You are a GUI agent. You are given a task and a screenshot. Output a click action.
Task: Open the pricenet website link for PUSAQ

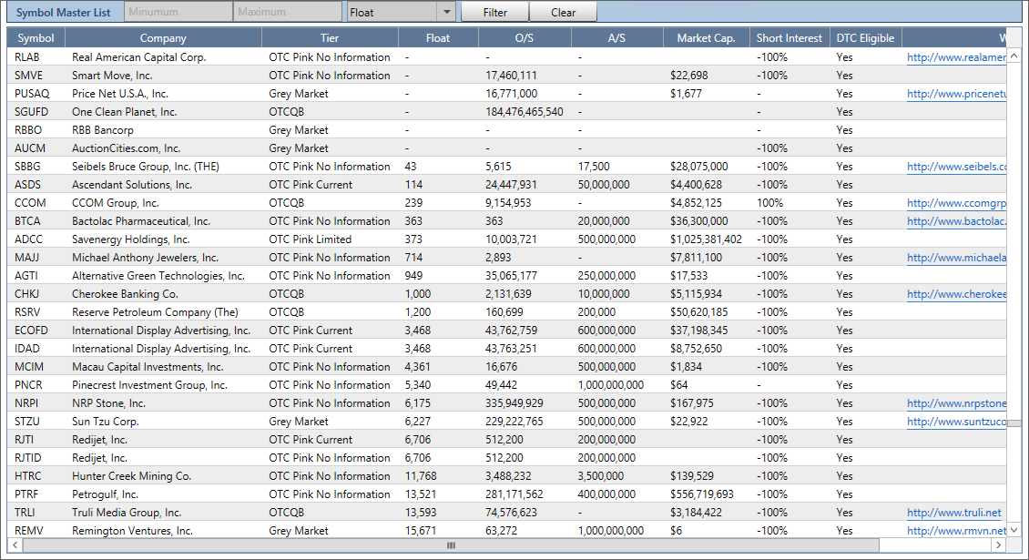pyautogui.click(x=956, y=94)
